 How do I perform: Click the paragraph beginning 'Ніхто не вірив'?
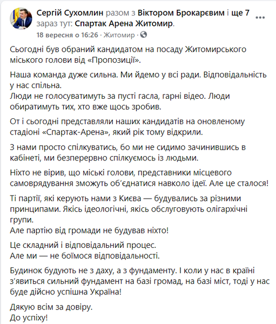click(139, 178)
